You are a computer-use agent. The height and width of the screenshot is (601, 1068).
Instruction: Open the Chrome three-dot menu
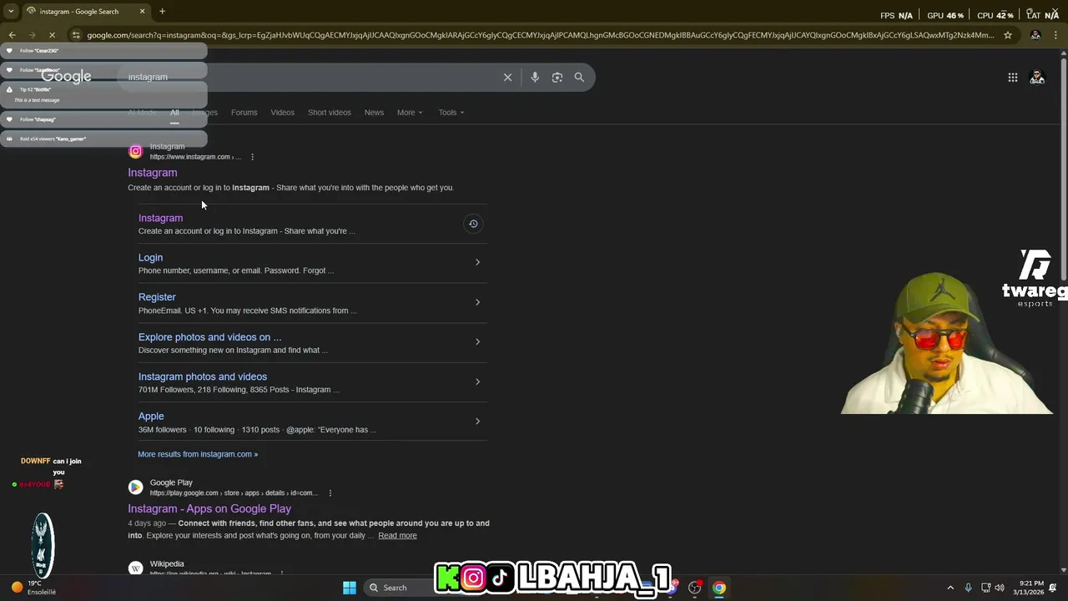pos(1056,35)
